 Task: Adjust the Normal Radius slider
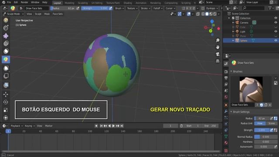[265, 137]
